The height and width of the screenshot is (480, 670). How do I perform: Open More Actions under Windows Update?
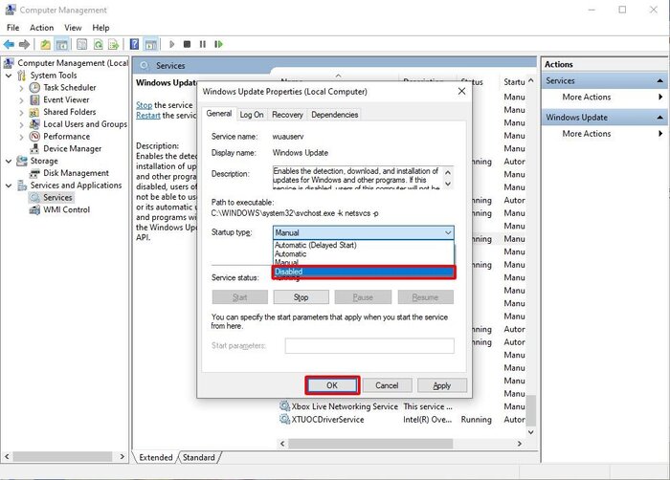point(586,134)
